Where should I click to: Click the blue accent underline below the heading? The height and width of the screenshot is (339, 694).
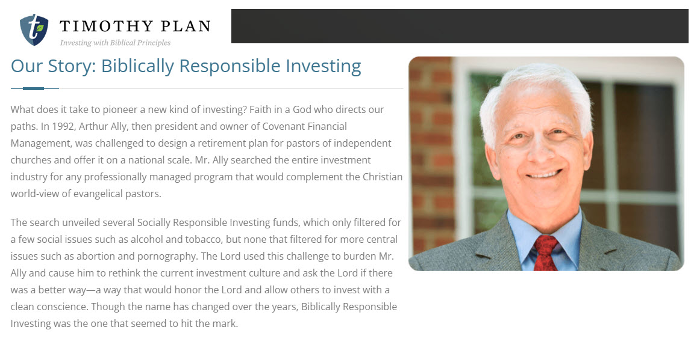[x=33, y=88]
